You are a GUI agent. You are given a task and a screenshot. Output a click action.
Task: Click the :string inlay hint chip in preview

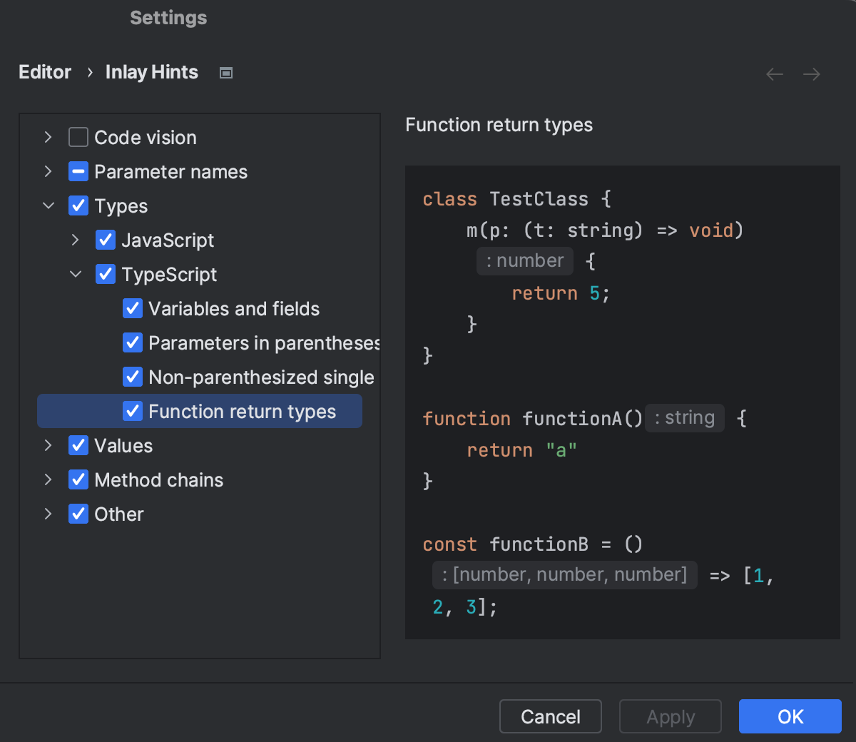point(683,418)
